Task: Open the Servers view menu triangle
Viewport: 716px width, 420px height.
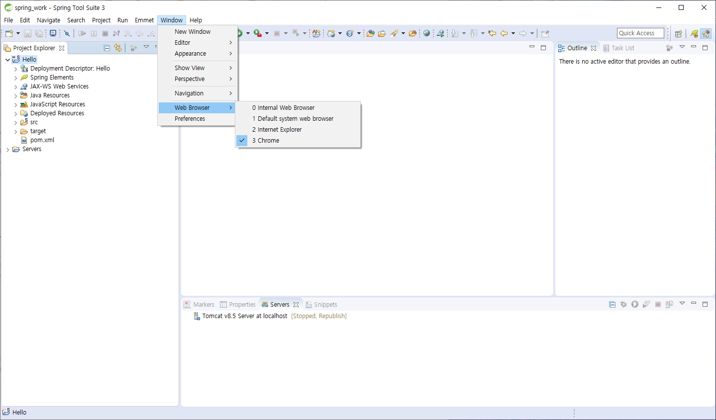Action: pos(682,303)
